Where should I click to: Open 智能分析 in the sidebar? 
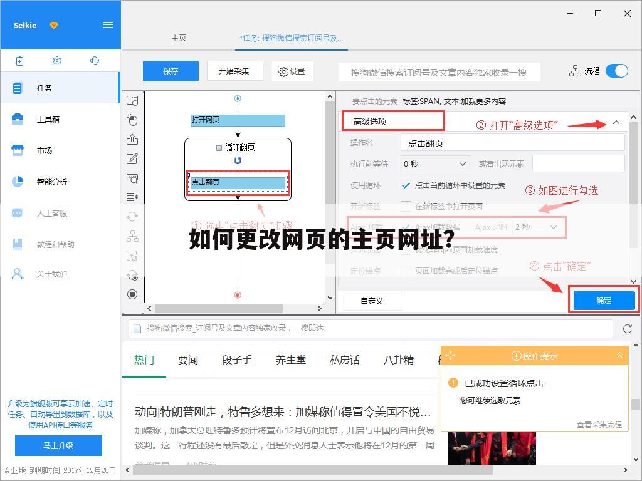[x=60, y=182]
